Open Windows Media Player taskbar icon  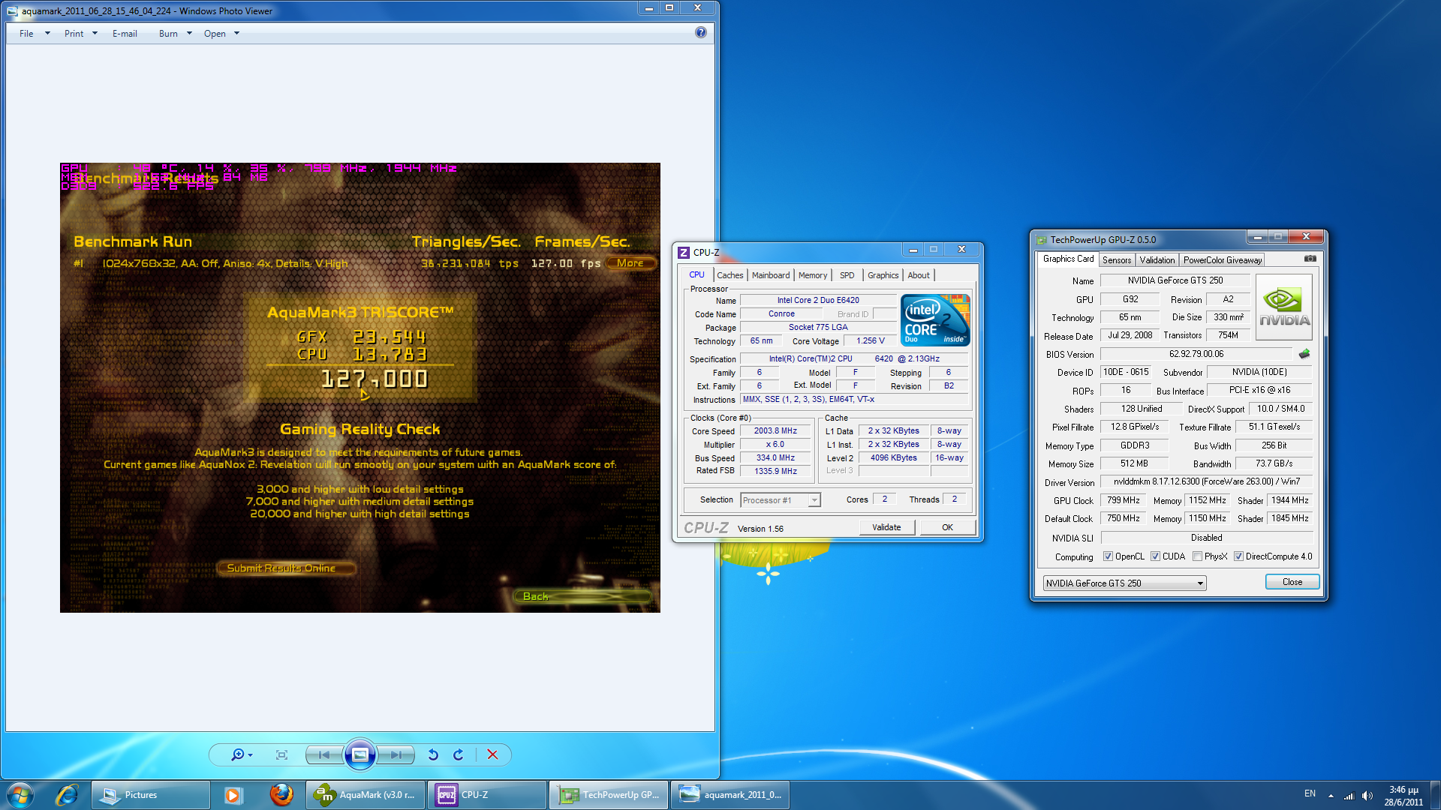[233, 795]
